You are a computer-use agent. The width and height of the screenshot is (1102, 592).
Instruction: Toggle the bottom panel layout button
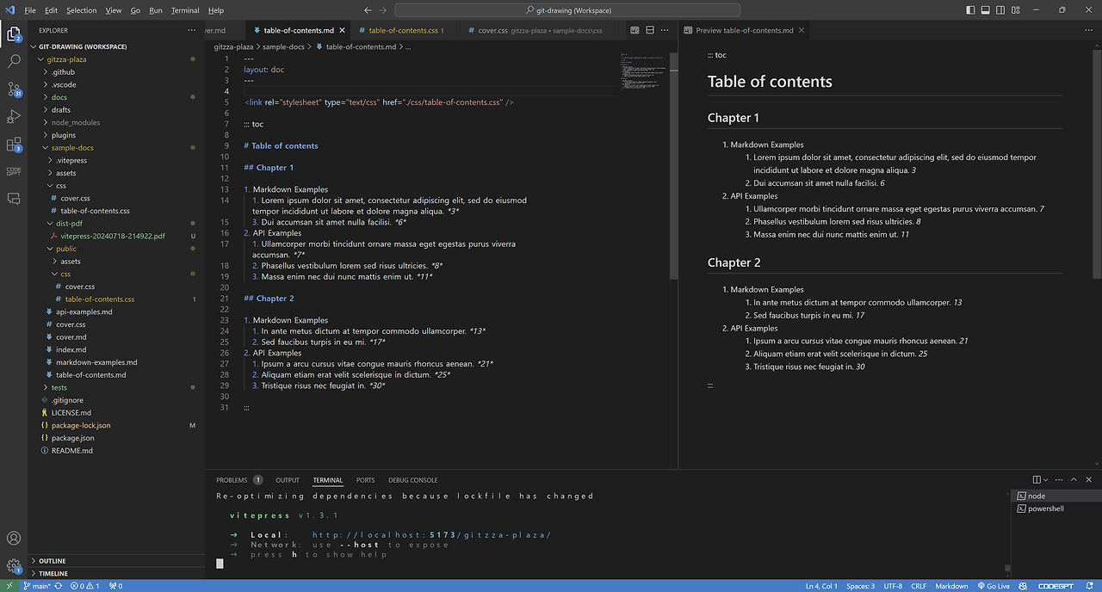pos(987,10)
